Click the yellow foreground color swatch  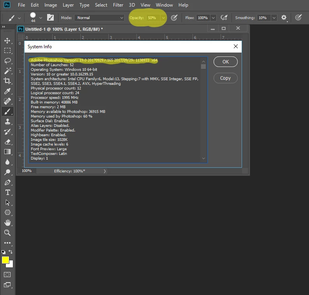point(5,260)
